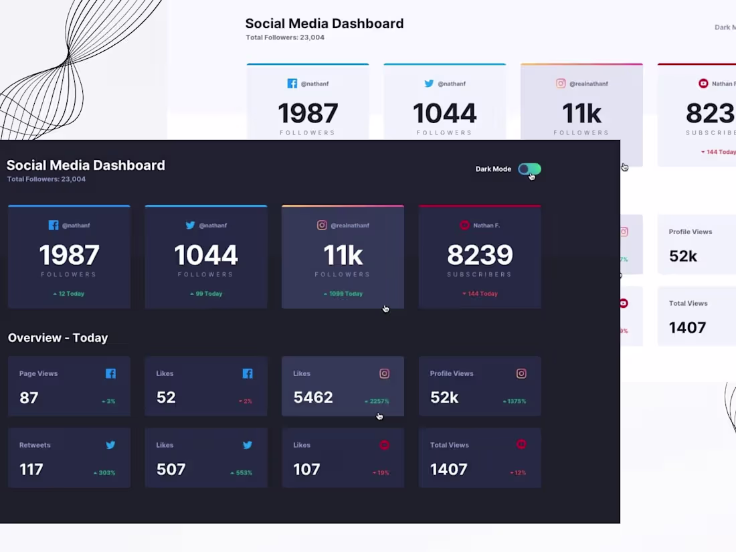The width and height of the screenshot is (736, 552).
Task: Toggle the Dark Mode switch
Action: [529, 169]
